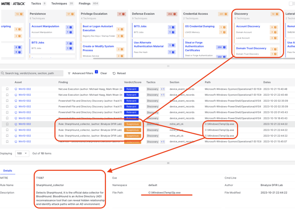
Task: Open Steal or Forge Authentication Certificates technique
Action: tap(194, 47)
